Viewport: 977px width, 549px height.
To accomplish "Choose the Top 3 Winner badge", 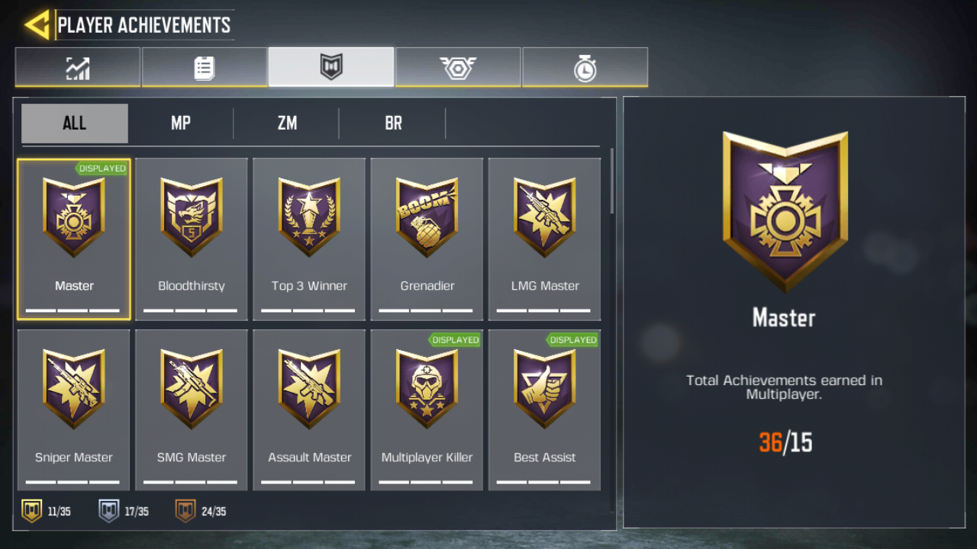I will click(309, 239).
